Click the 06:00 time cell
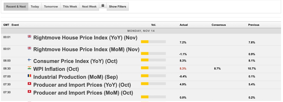This screenshot has width=283, height=102. 7,61
